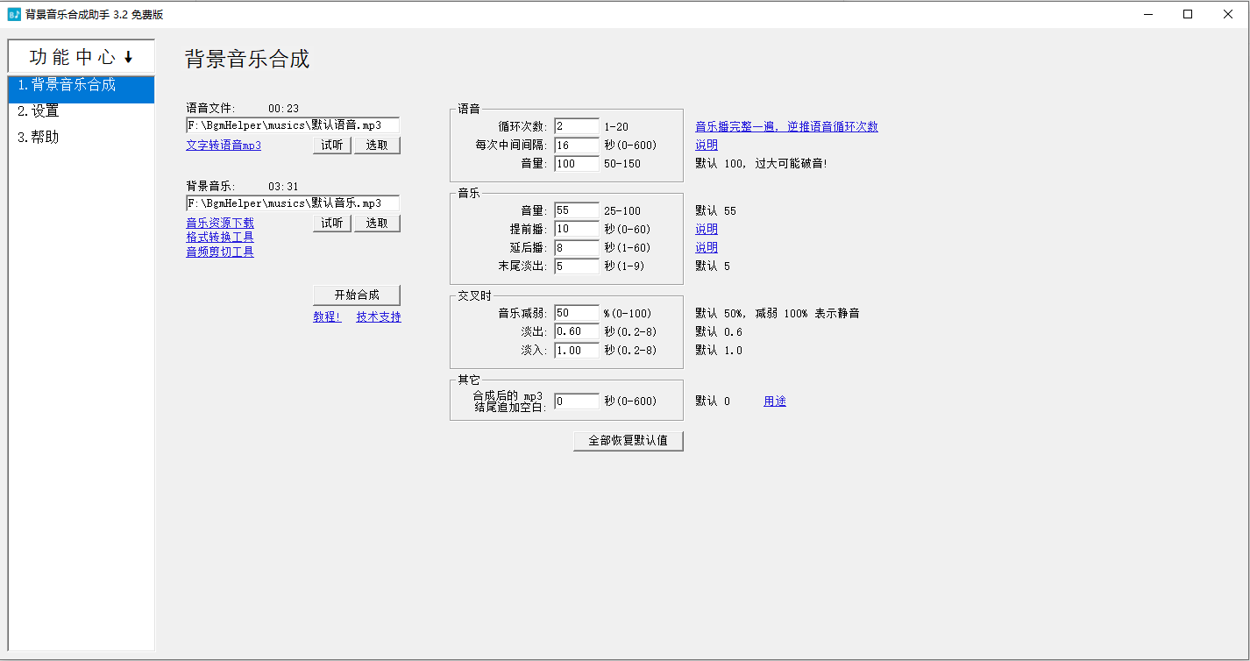Click the 淡出 field showing 0.60
1250x661 pixels.
pyautogui.click(x=577, y=331)
